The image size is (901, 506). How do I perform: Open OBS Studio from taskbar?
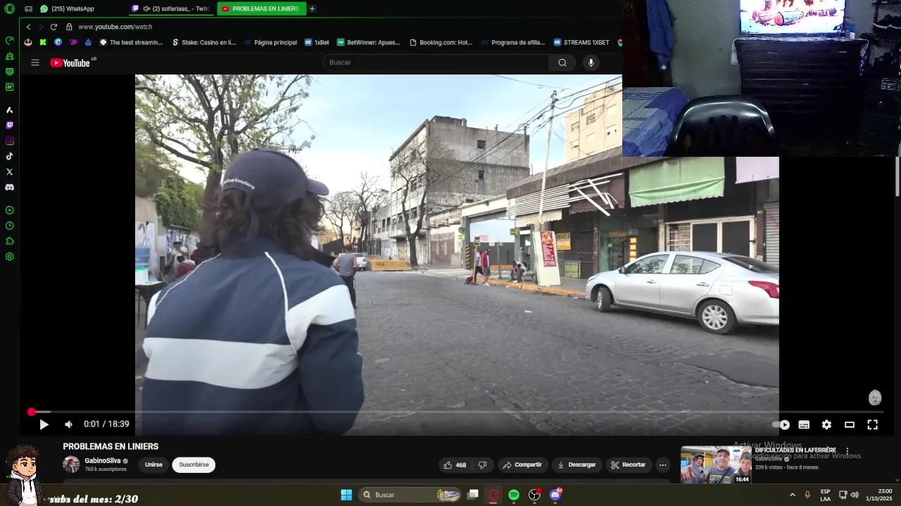(x=534, y=495)
